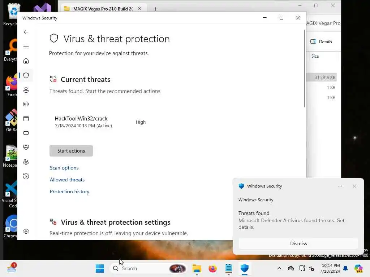
Task: Open Device security laptop icon
Action: (26, 133)
